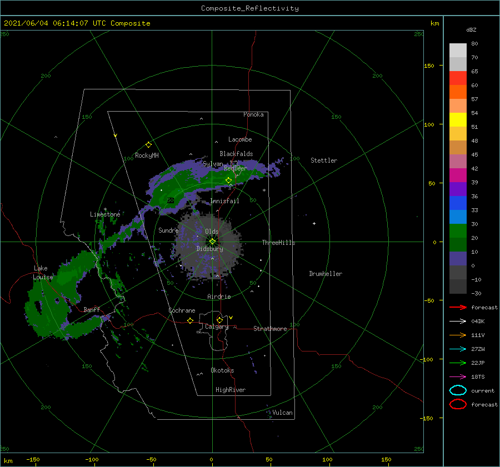Click the Ponoka city label

pos(253,115)
